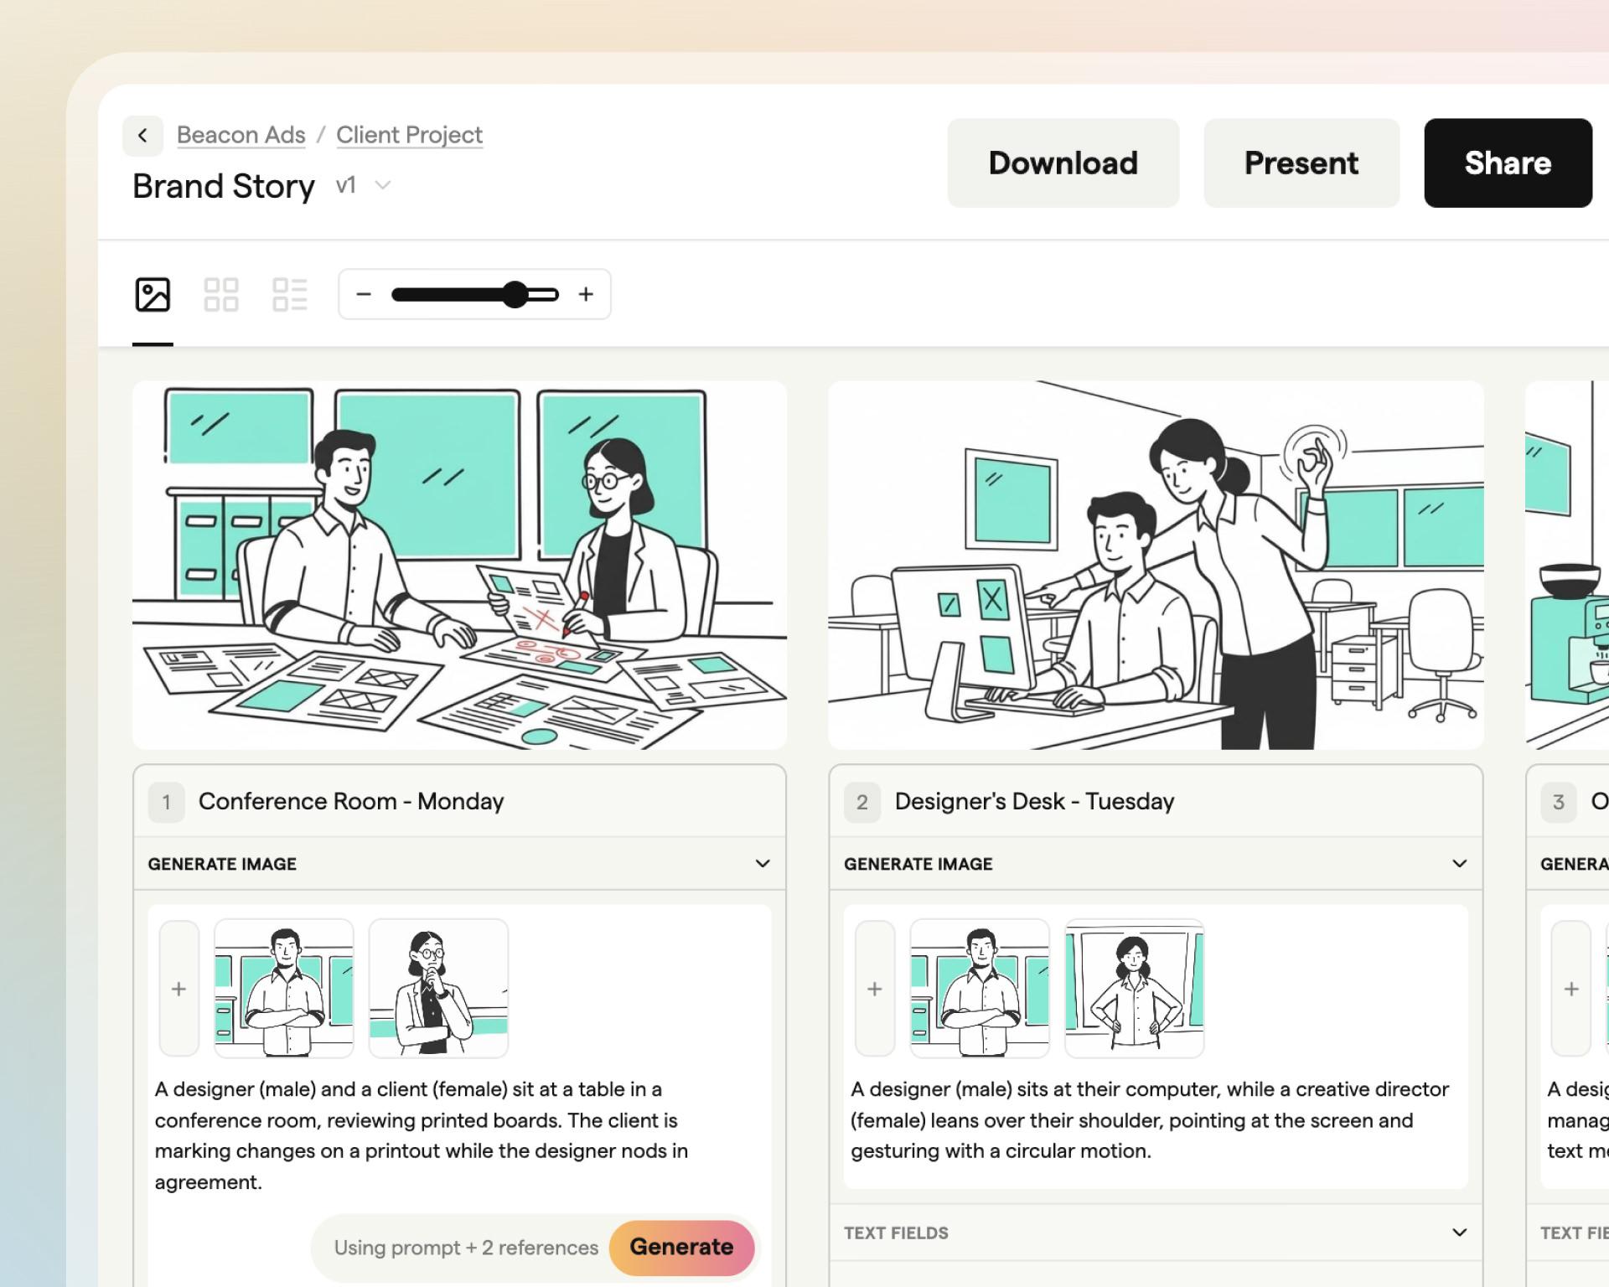Switch to the list view icon

point(290,295)
